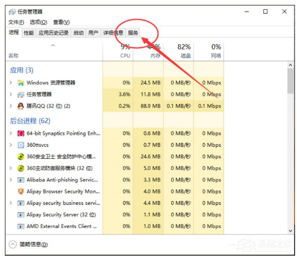297x260 pixels.
Task: Sort by the 磁盘 column header
Action: [178, 51]
